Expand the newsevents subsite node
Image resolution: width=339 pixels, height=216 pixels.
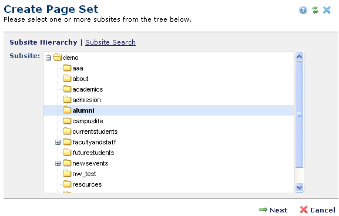[58, 164]
